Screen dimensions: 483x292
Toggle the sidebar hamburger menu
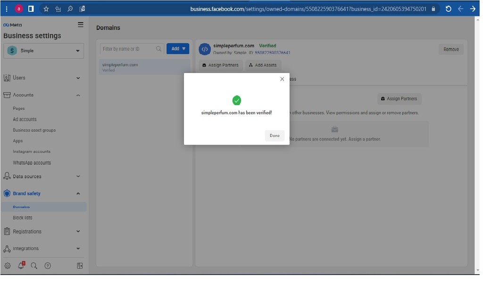click(x=81, y=24)
